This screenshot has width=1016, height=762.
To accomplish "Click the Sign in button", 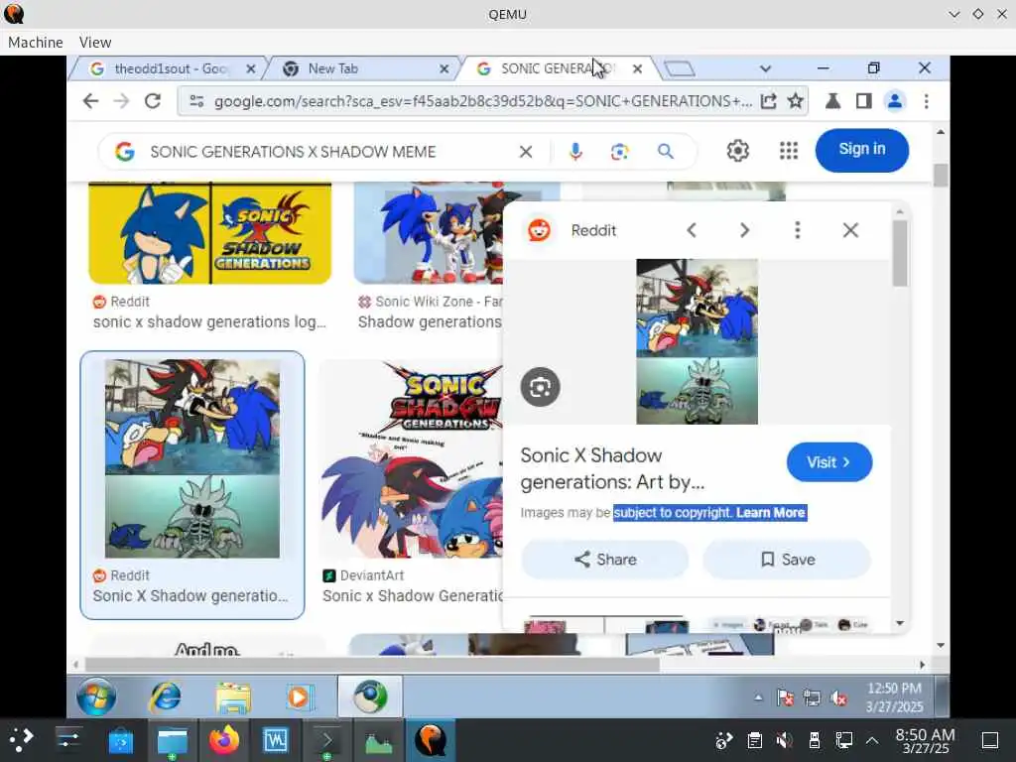I will [862, 150].
